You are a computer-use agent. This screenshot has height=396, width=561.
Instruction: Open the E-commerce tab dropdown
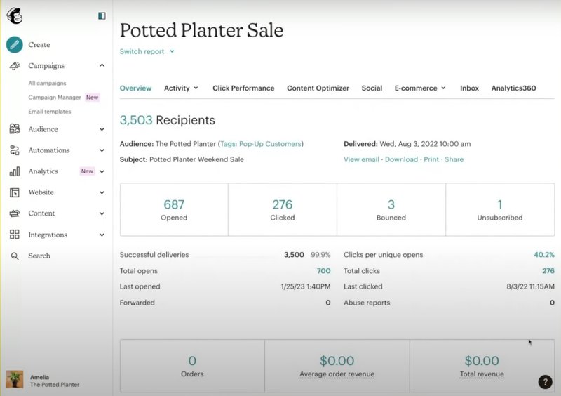(420, 88)
